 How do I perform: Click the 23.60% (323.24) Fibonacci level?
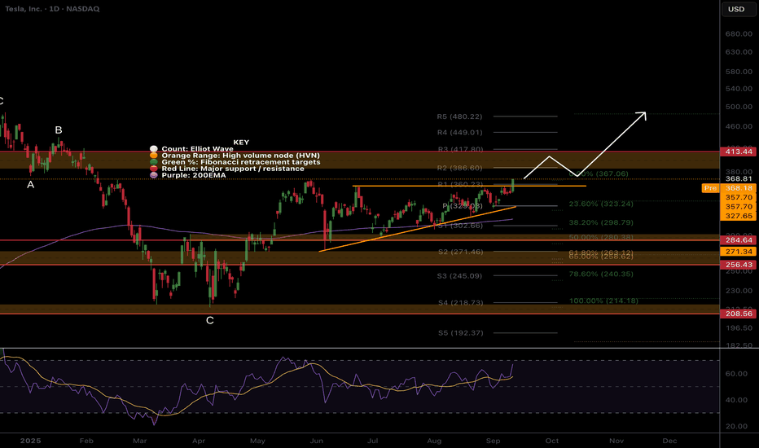(601, 204)
